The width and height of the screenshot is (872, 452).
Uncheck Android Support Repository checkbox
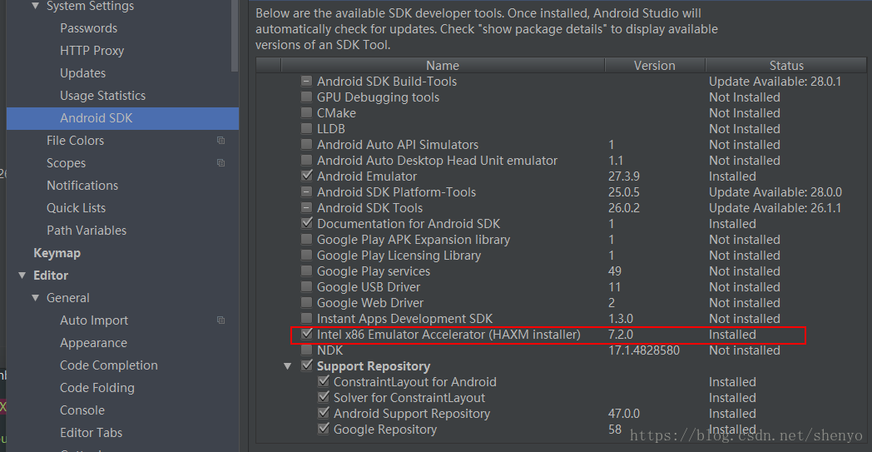323,415
